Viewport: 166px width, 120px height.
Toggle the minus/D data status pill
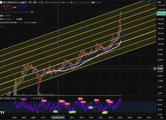tap(41, 2)
